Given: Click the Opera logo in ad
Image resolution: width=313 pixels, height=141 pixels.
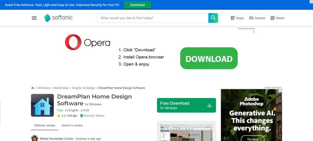Looking at the screenshot, I should click(x=87, y=42).
